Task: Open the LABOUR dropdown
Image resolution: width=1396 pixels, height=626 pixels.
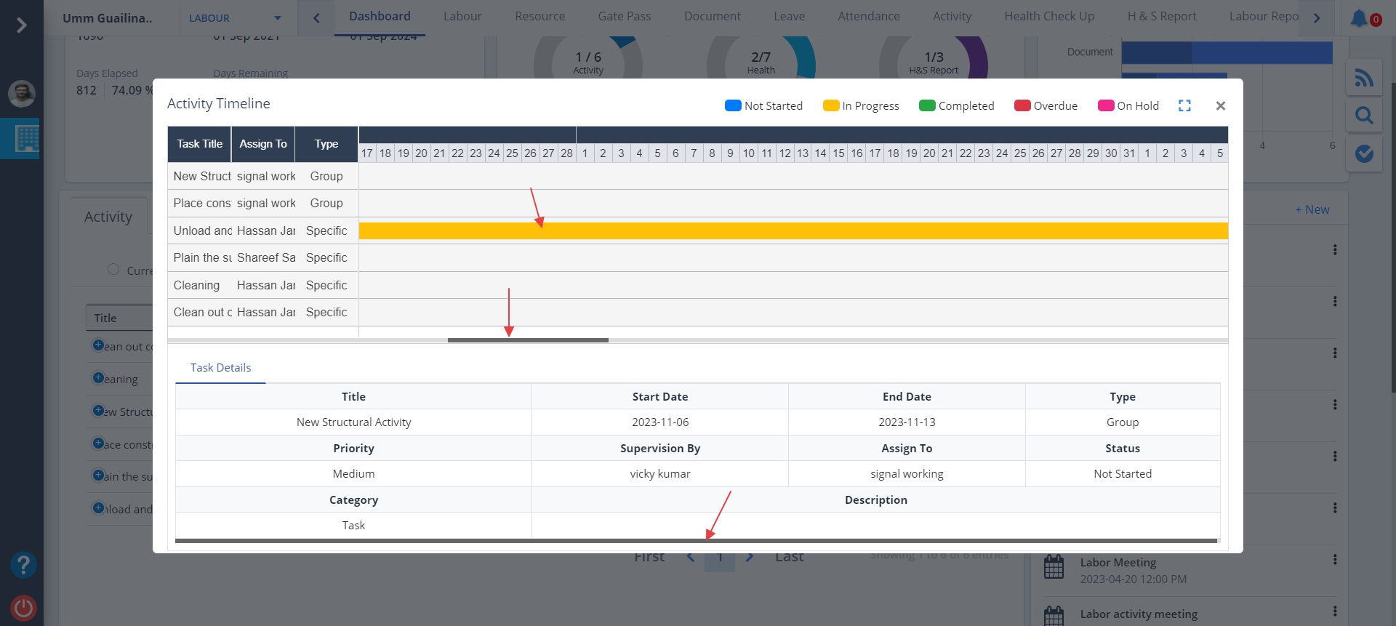Action: 234,18
